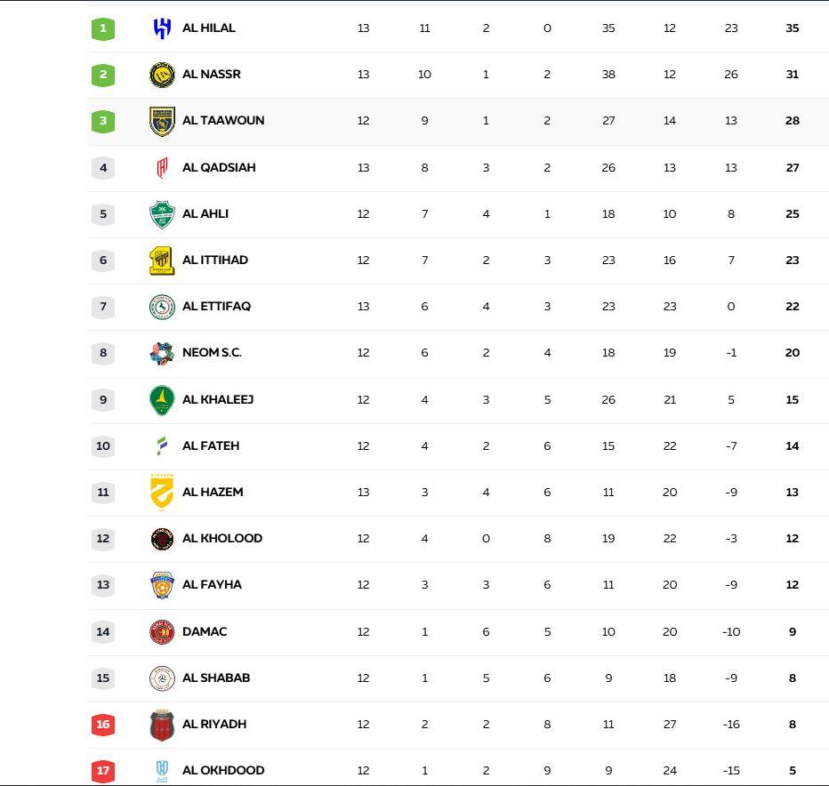This screenshot has width=829, height=786.
Task: Select the Al Ahli green crest
Action: (162, 214)
